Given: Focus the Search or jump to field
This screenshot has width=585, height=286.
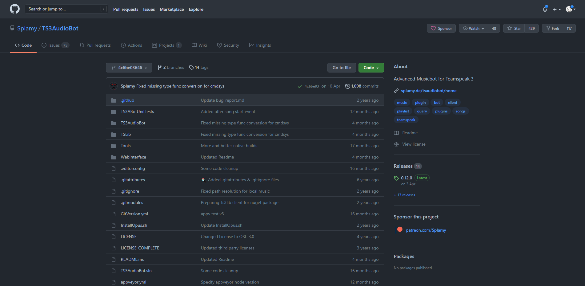Looking at the screenshot, I should (x=63, y=9).
